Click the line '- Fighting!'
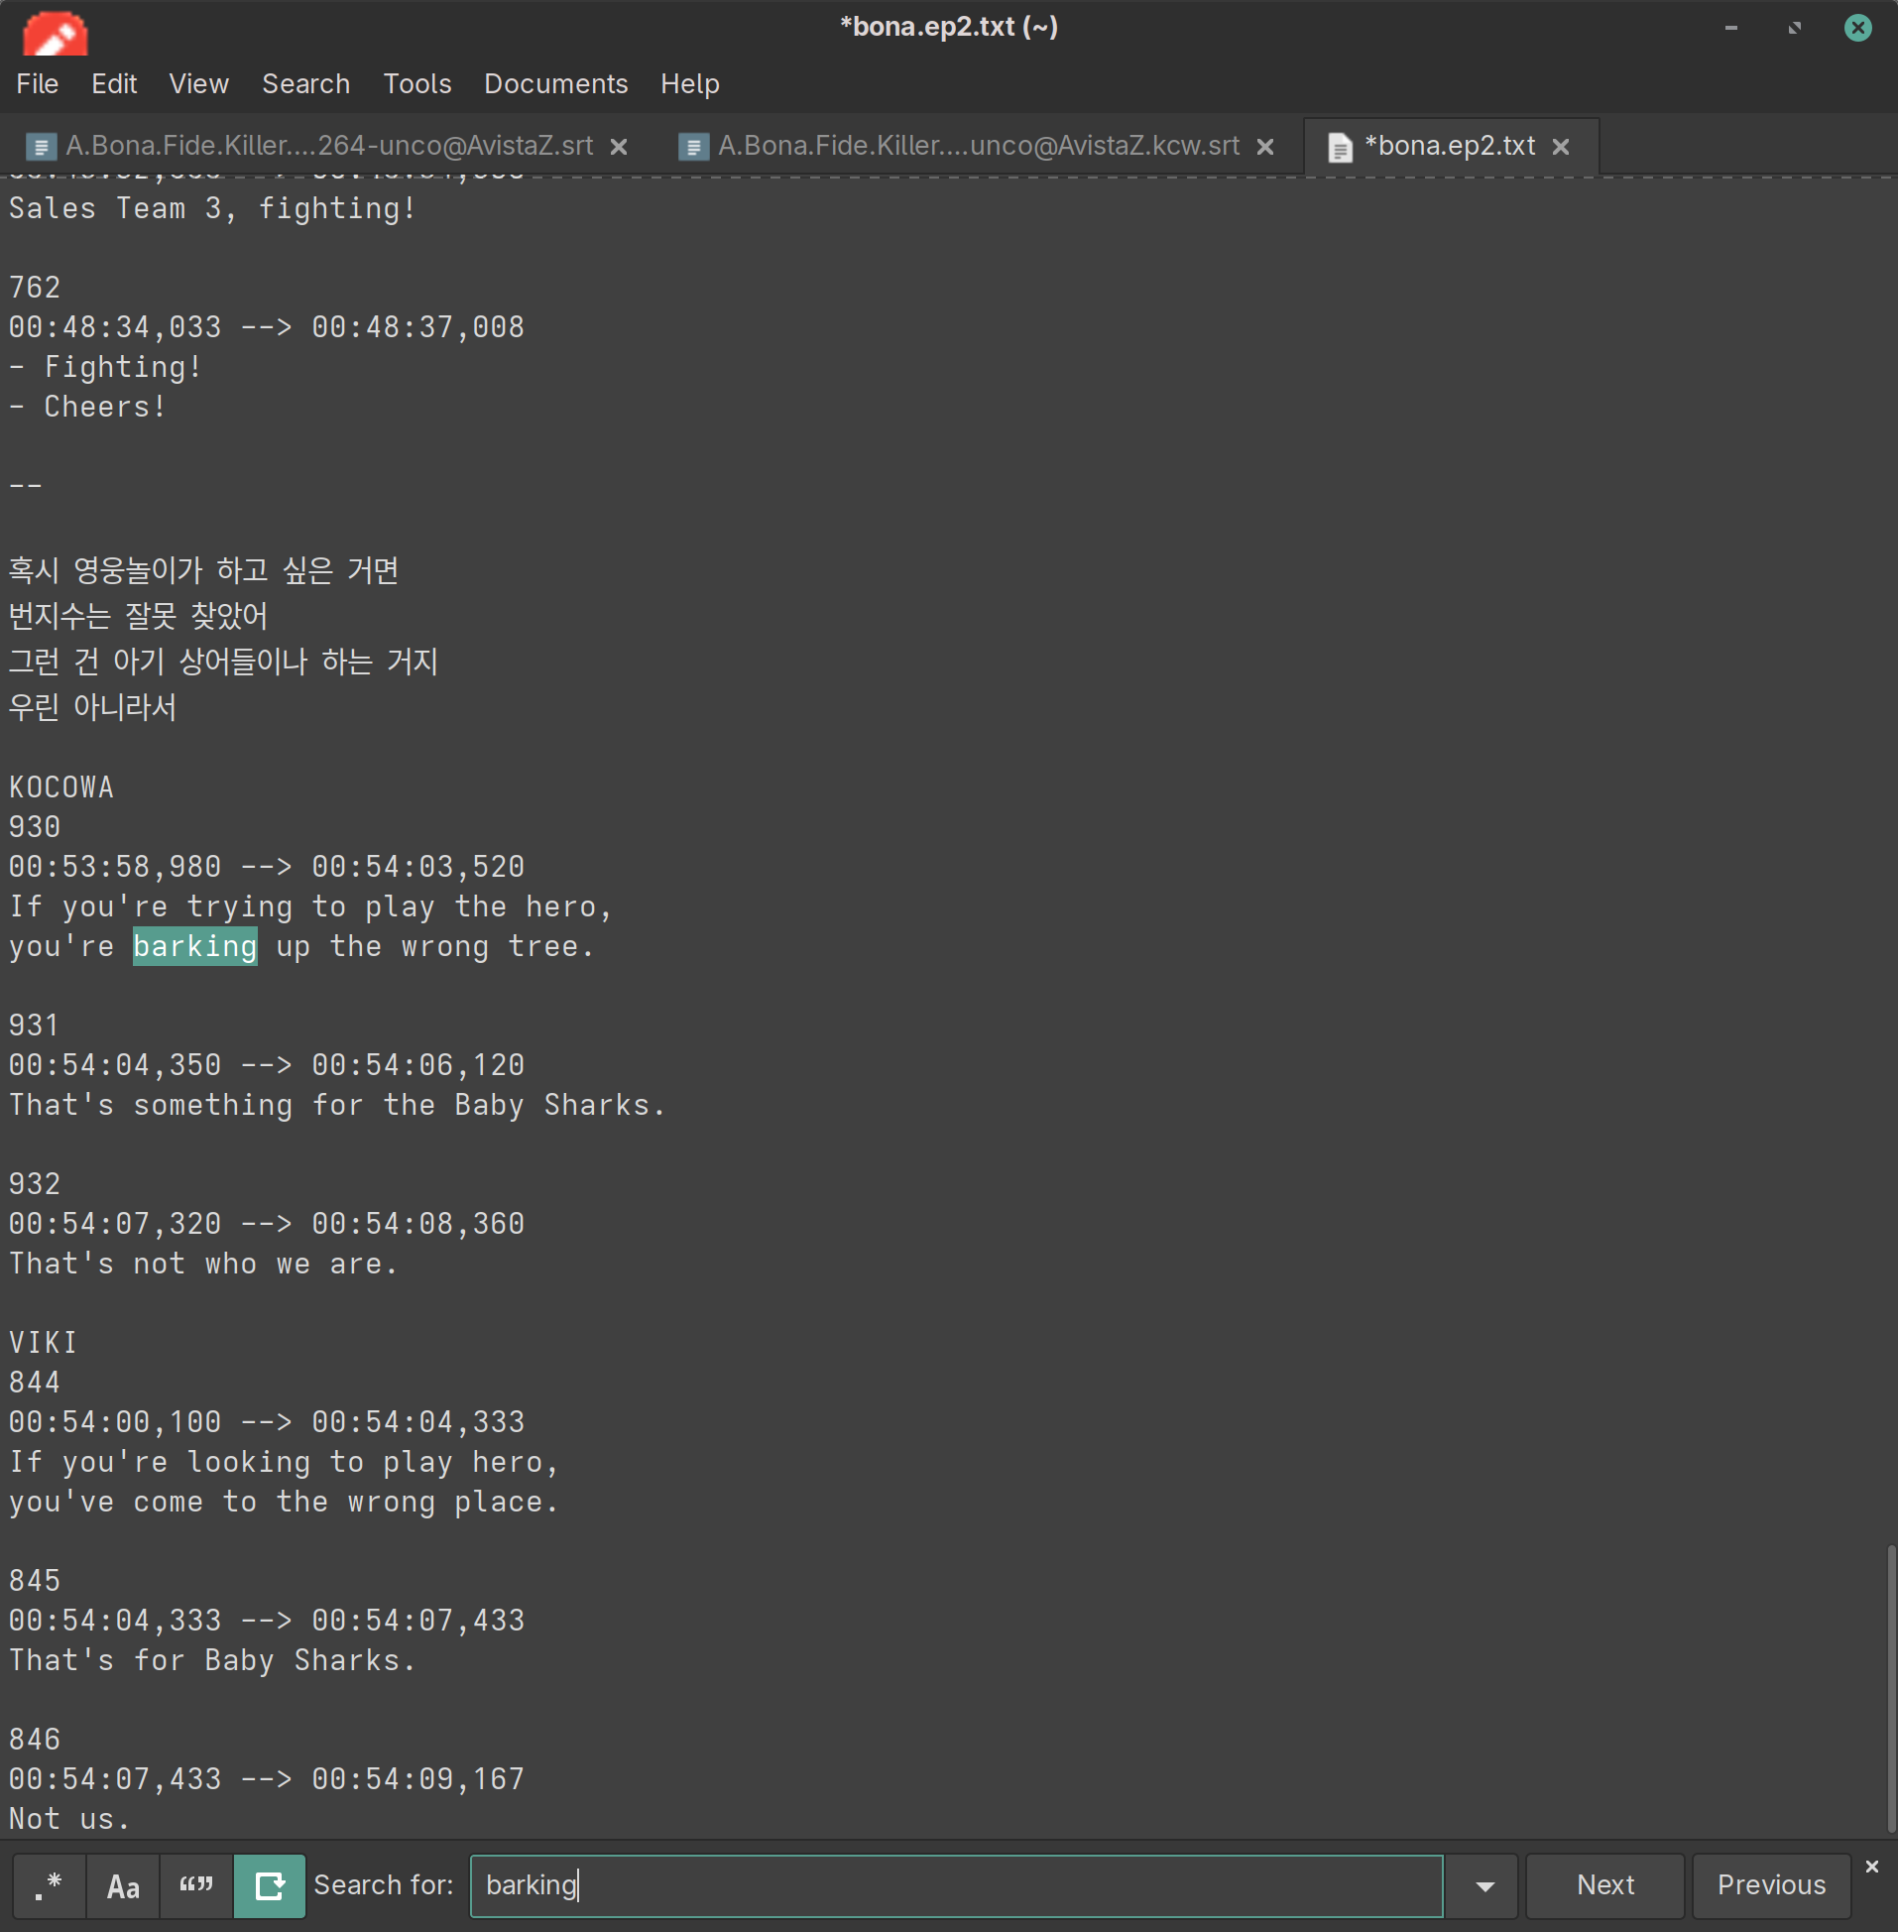The width and height of the screenshot is (1898, 1932). [105, 367]
